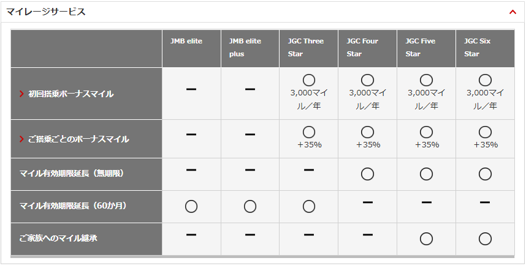Click the JGC Six Star +35% circle mark
The image size is (526, 266).
tap(485, 132)
